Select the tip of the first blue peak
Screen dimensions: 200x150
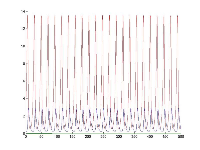29,108
